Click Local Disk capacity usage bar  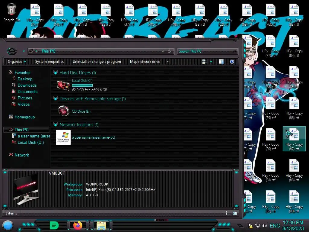(82, 85)
